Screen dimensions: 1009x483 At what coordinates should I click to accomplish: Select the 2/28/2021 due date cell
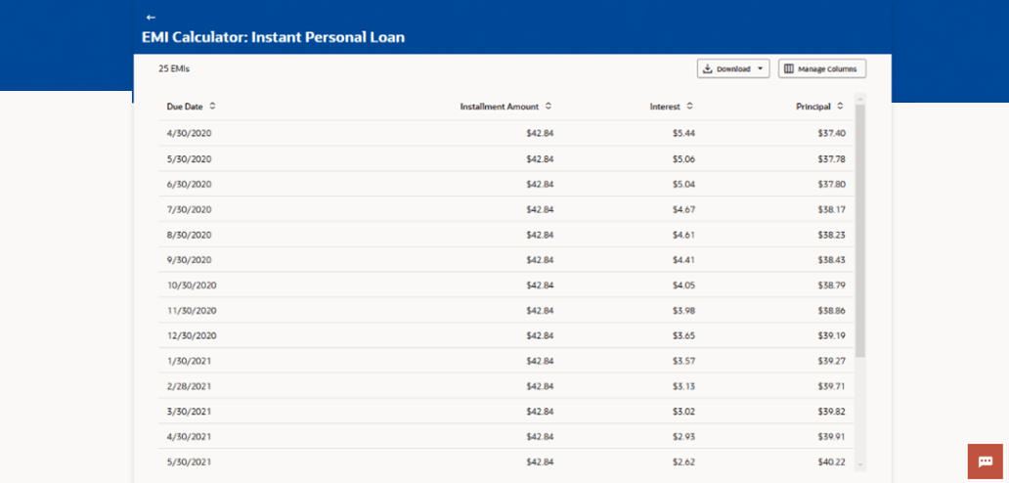(190, 386)
